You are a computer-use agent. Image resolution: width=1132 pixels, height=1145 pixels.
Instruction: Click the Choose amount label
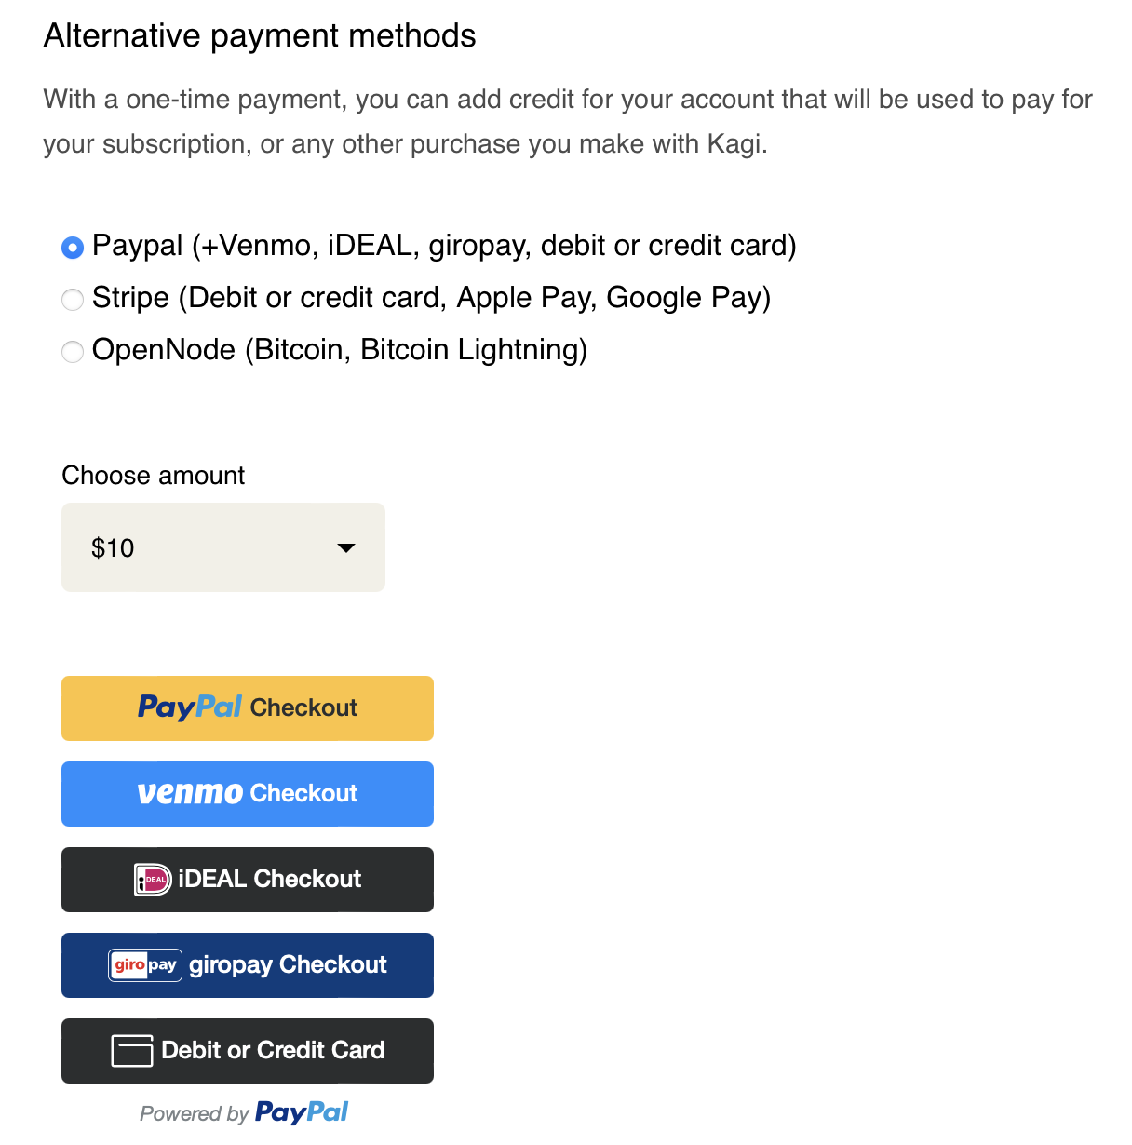coord(154,476)
